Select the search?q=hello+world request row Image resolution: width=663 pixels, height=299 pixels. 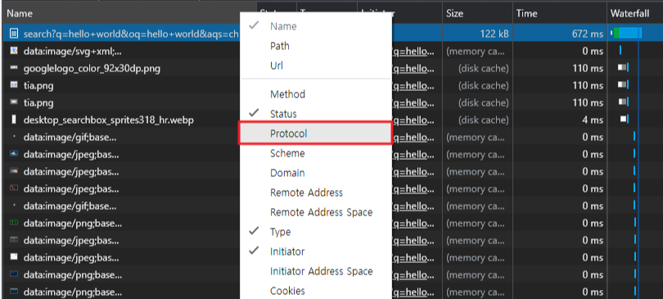pos(131,34)
